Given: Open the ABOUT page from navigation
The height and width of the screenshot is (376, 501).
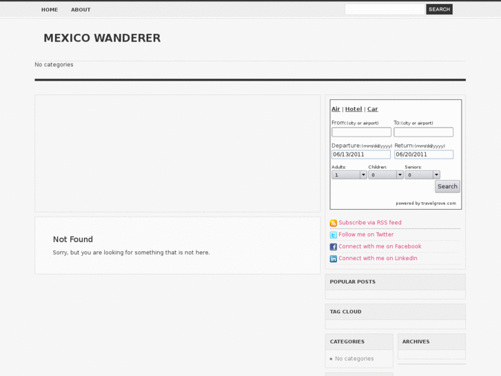Looking at the screenshot, I should 81,10.
